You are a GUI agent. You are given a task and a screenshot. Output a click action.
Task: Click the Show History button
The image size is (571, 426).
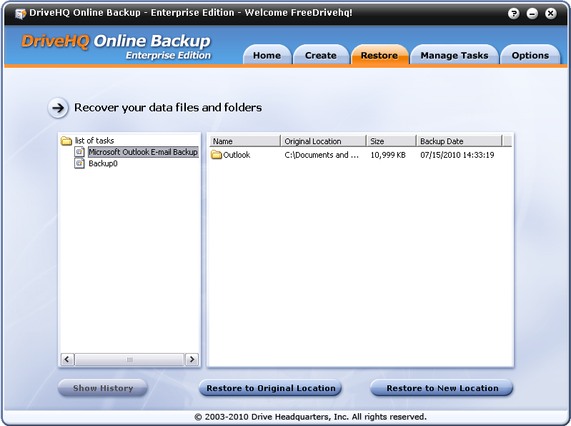point(103,388)
